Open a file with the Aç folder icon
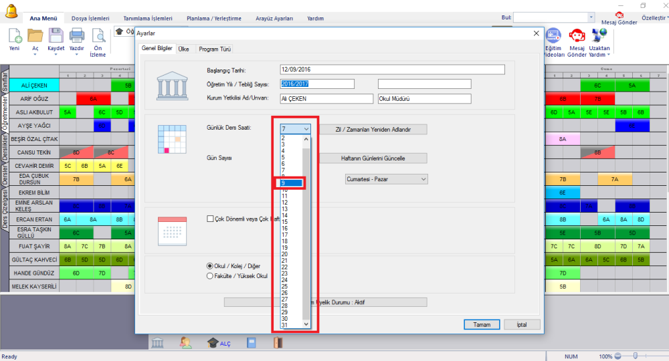669x361 pixels. click(x=35, y=36)
